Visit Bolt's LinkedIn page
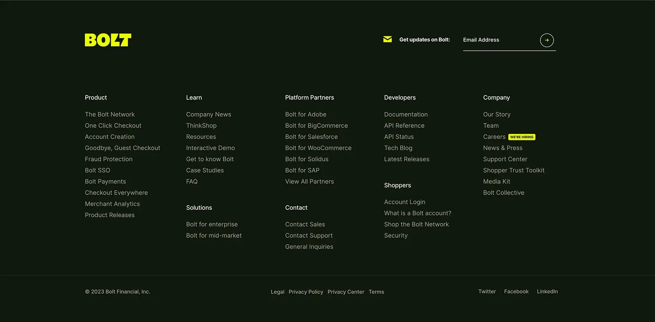This screenshot has width=655, height=322. point(547,292)
